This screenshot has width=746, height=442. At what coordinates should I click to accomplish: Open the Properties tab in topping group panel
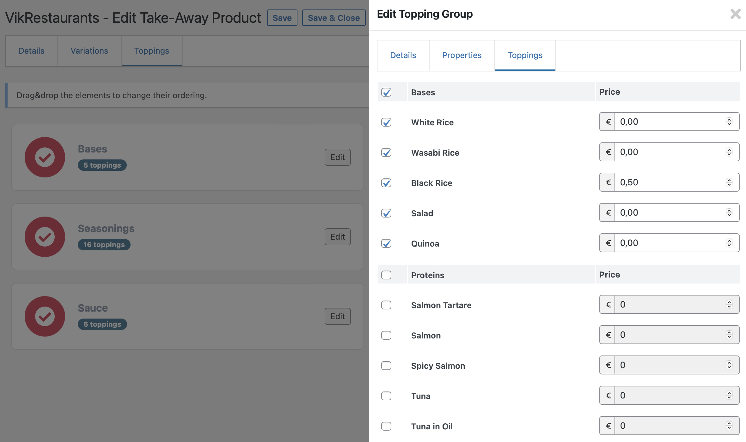pyautogui.click(x=462, y=55)
